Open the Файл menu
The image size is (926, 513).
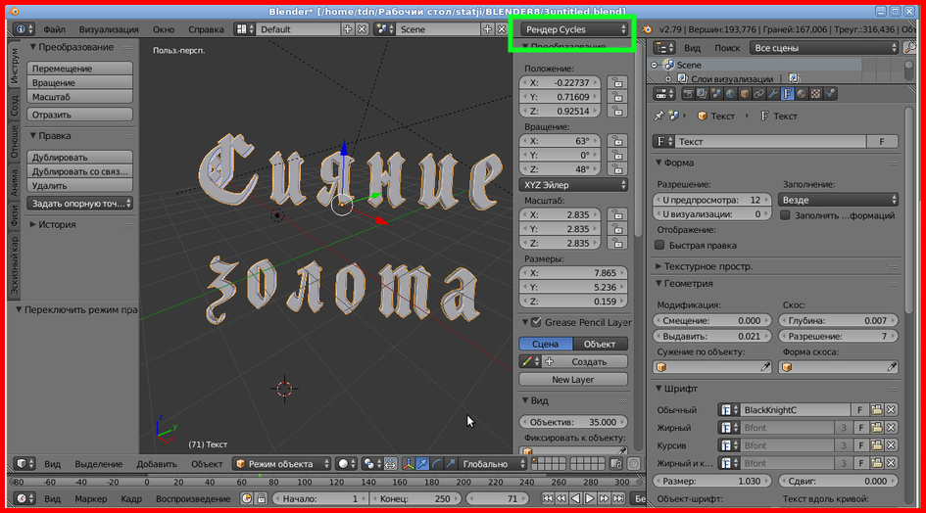point(54,29)
